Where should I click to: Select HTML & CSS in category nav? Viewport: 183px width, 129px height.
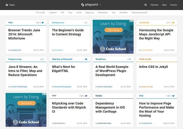40,13
